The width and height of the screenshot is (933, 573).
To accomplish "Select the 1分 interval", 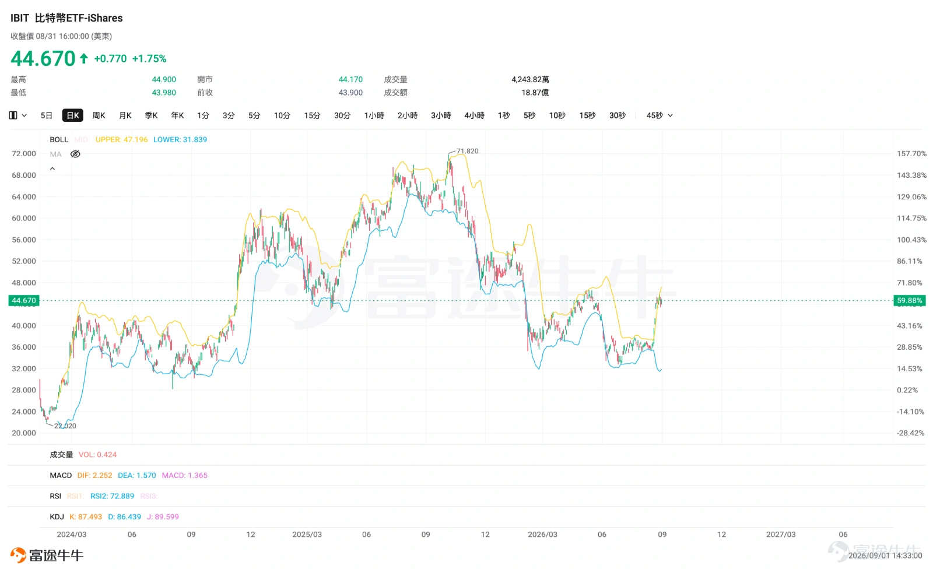I will pyautogui.click(x=203, y=115).
